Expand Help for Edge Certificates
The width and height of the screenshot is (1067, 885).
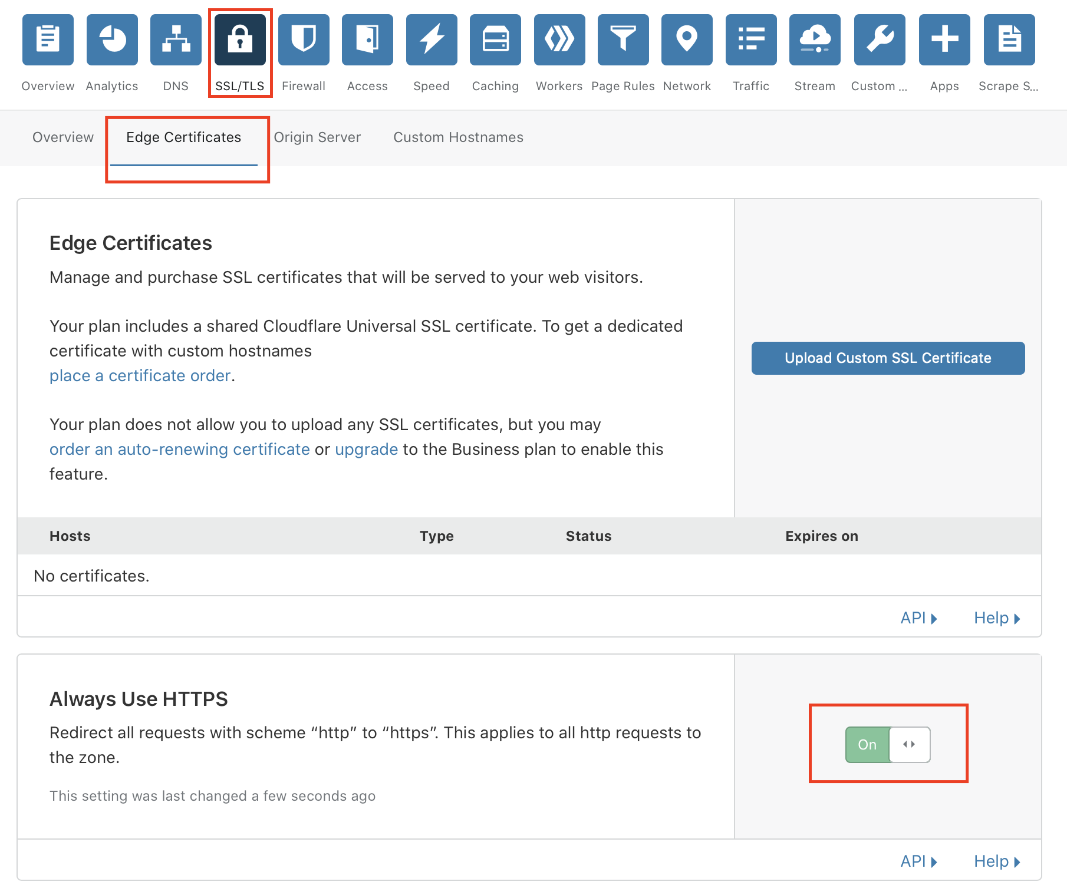(997, 618)
